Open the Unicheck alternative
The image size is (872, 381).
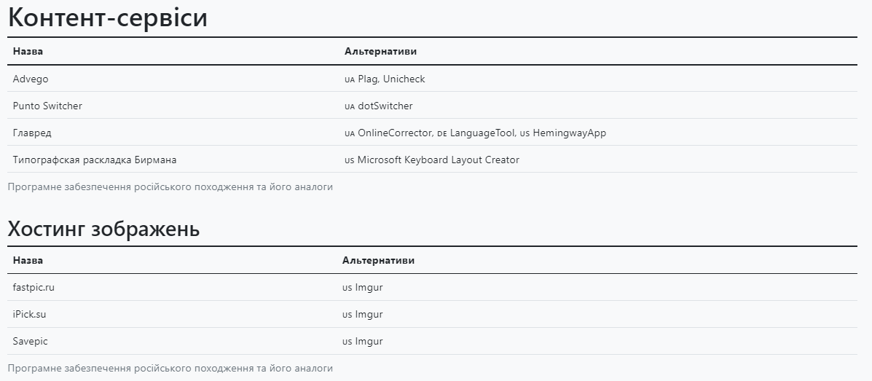tap(404, 79)
